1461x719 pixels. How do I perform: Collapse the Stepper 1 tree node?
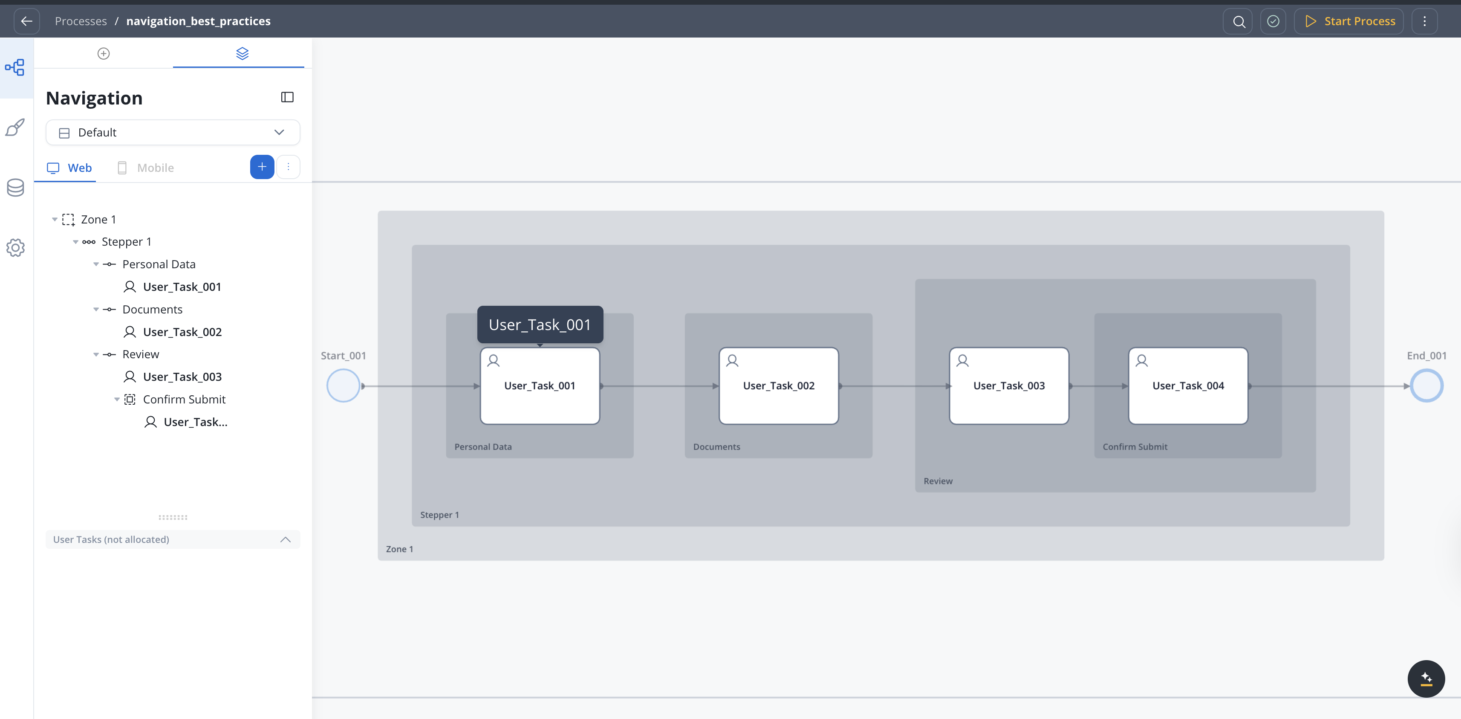77,241
